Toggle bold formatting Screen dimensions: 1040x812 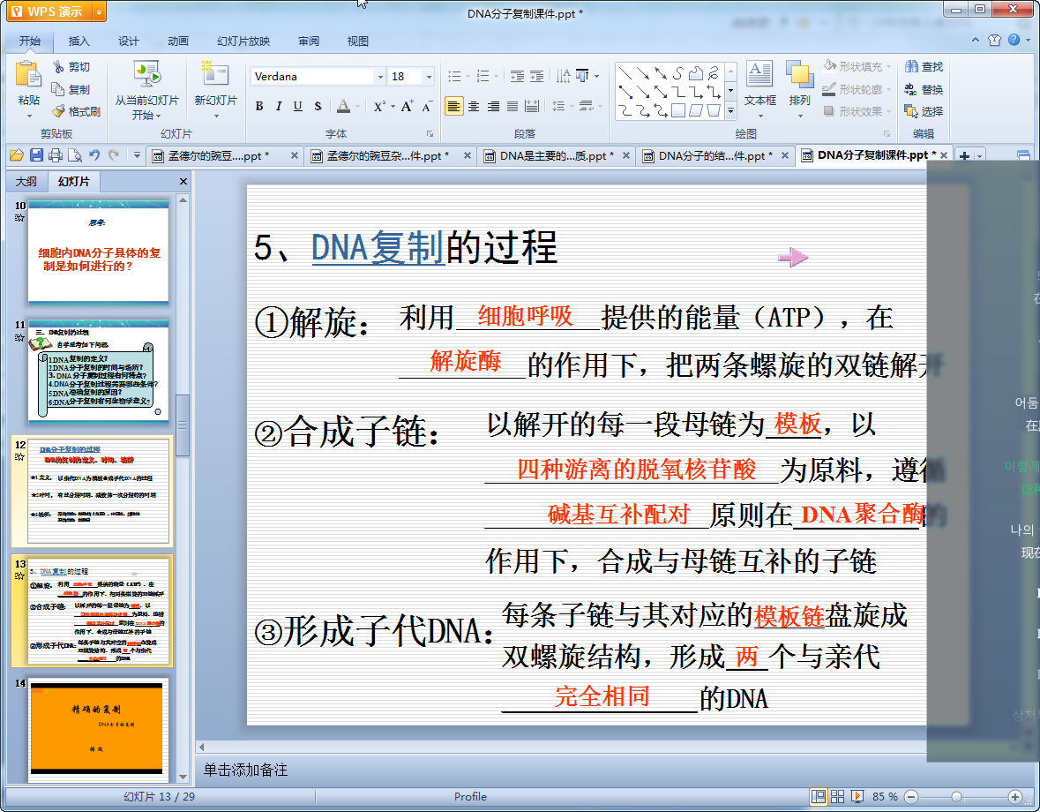259,106
